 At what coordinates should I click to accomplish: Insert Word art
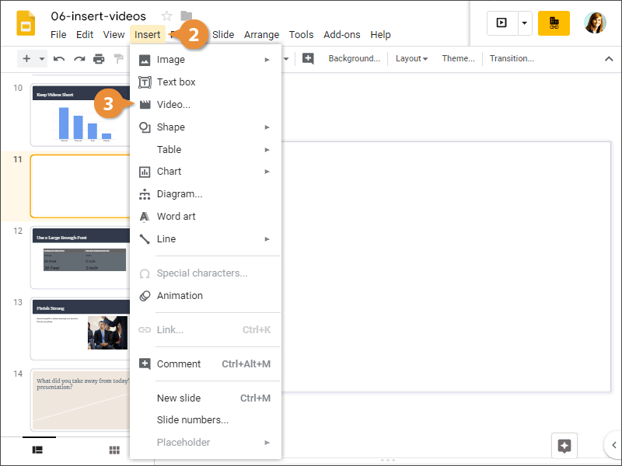(176, 216)
